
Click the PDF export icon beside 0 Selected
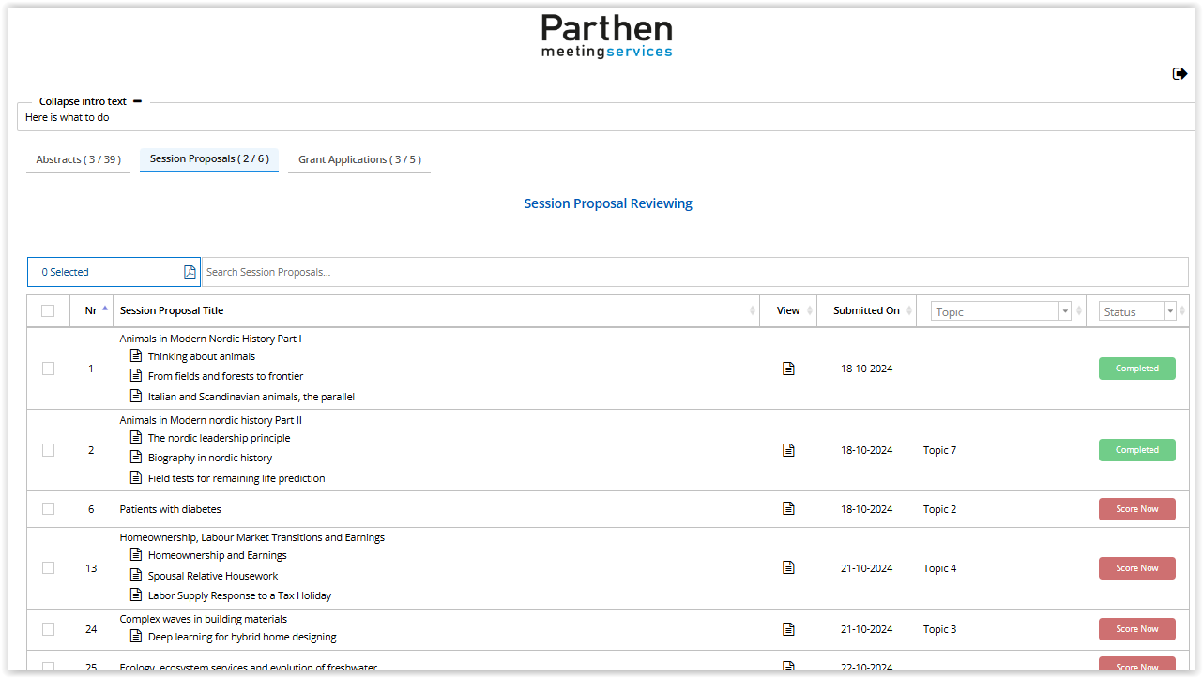[190, 272]
